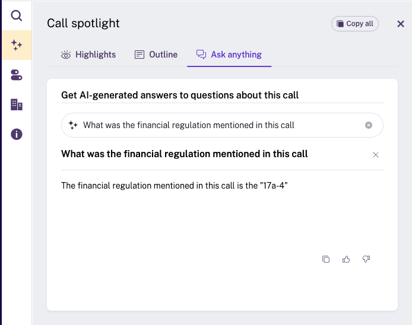The width and height of the screenshot is (412, 325).
Task: Copy the AI answer to clipboard
Action: click(326, 259)
